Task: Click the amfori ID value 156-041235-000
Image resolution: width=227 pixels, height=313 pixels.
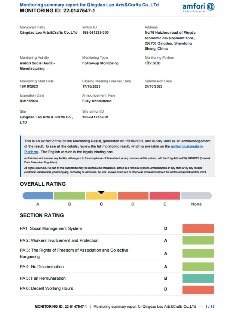Action: coord(95,33)
